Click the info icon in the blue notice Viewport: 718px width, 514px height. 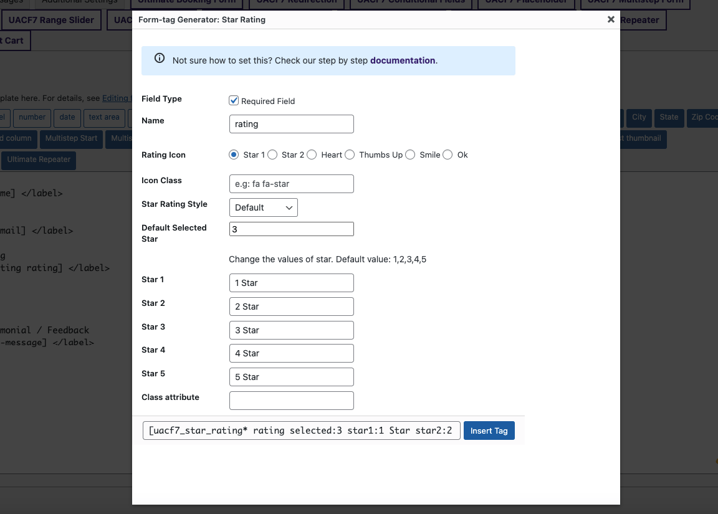(160, 58)
